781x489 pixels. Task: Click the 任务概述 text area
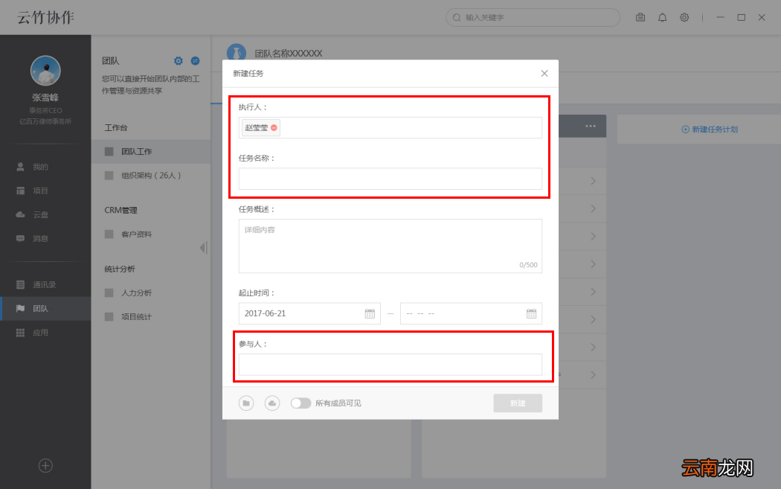[x=390, y=246]
